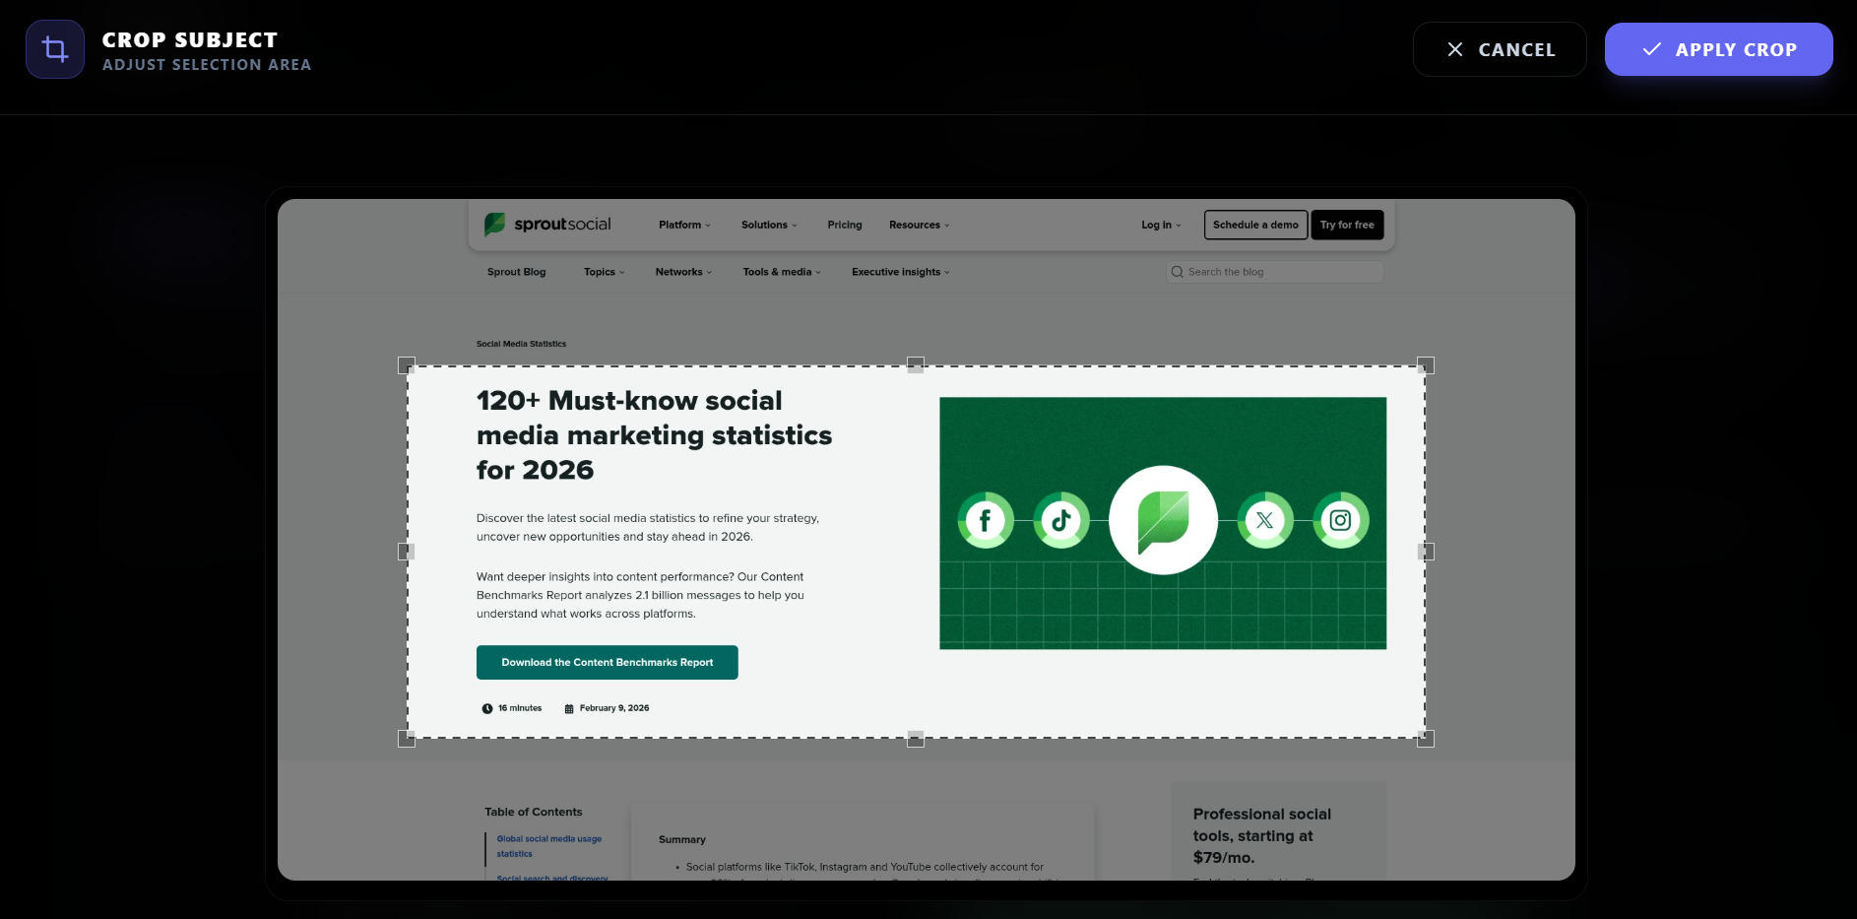Expand the Platform dropdown menu

[684, 225]
